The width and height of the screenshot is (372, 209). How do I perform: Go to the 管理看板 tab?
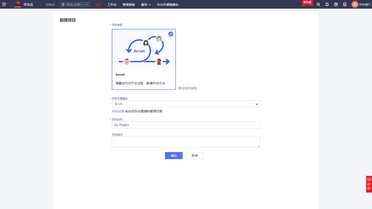129,5
